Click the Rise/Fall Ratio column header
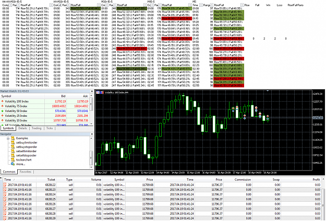The width and height of the screenshot is (326, 222). [x=296, y=5]
